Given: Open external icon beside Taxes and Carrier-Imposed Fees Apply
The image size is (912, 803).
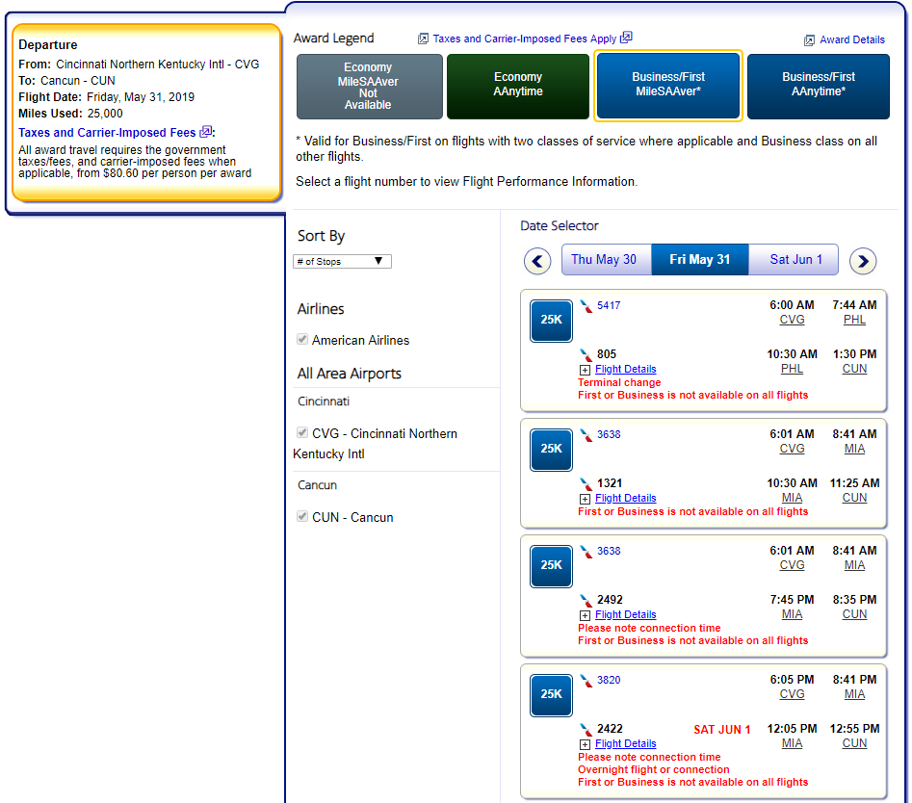Looking at the screenshot, I should pyautogui.click(x=626, y=38).
